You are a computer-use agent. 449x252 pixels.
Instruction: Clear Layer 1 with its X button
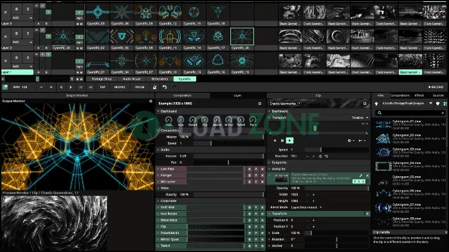(5, 60)
